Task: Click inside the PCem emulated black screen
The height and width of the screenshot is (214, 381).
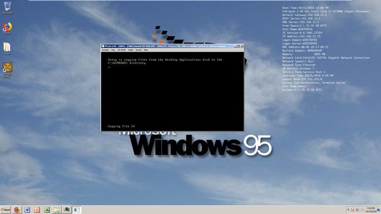Action: [x=172, y=91]
